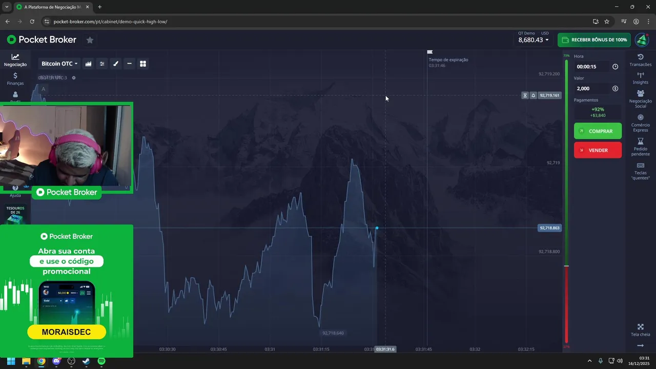Open Transações history panel
This screenshot has width=656, height=369.
(x=640, y=60)
